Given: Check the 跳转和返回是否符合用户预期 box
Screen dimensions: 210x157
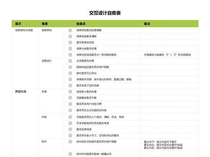Looking at the screenshot, I should (70, 67).
